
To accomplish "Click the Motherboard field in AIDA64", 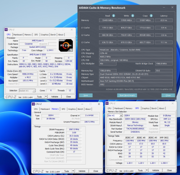I will pyautogui.click(x=136, y=81).
